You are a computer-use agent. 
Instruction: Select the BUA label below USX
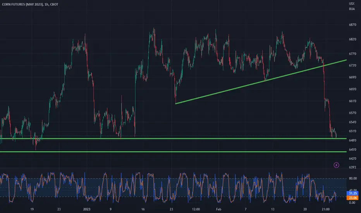pyautogui.click(x=352, y=9)
